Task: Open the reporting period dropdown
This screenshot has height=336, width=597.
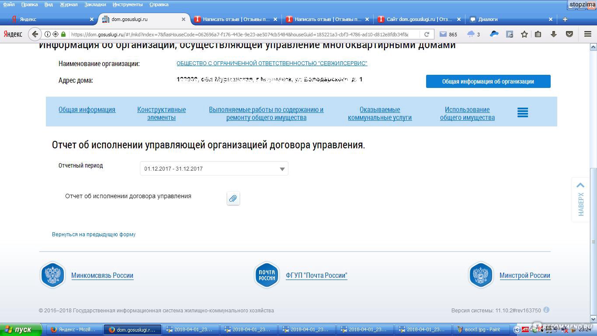Action: click(x=214, y=168)
